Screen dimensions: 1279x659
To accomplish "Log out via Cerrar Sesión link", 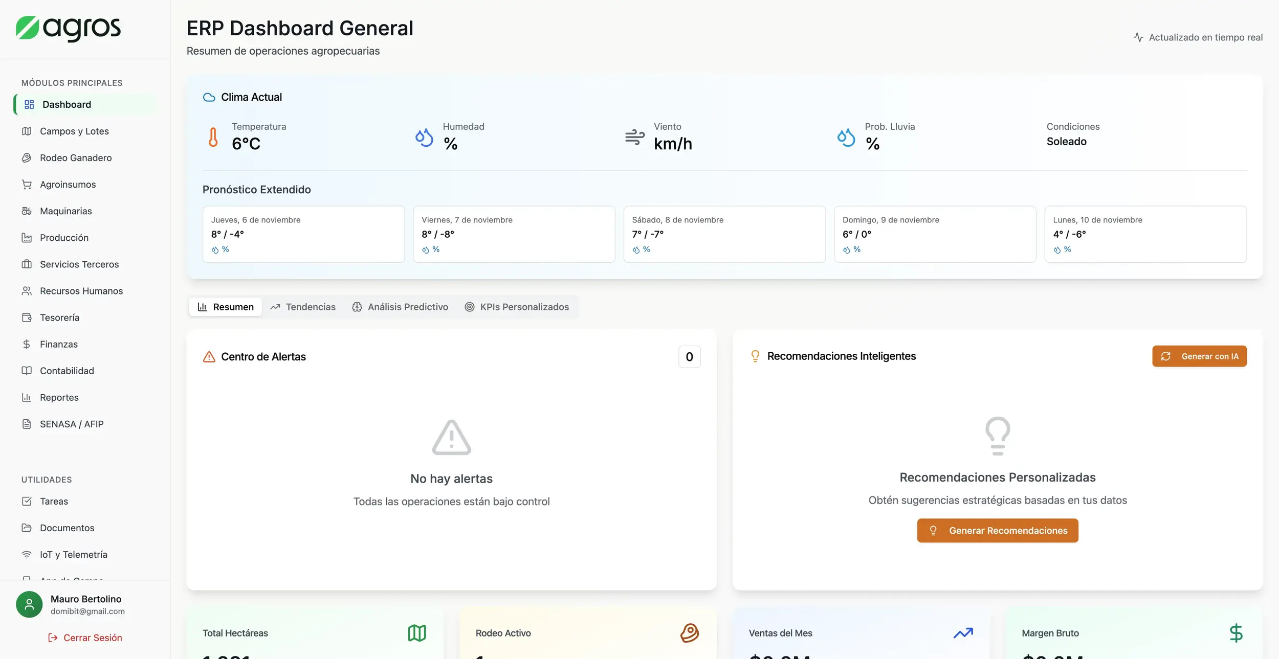I will (85, 638).
